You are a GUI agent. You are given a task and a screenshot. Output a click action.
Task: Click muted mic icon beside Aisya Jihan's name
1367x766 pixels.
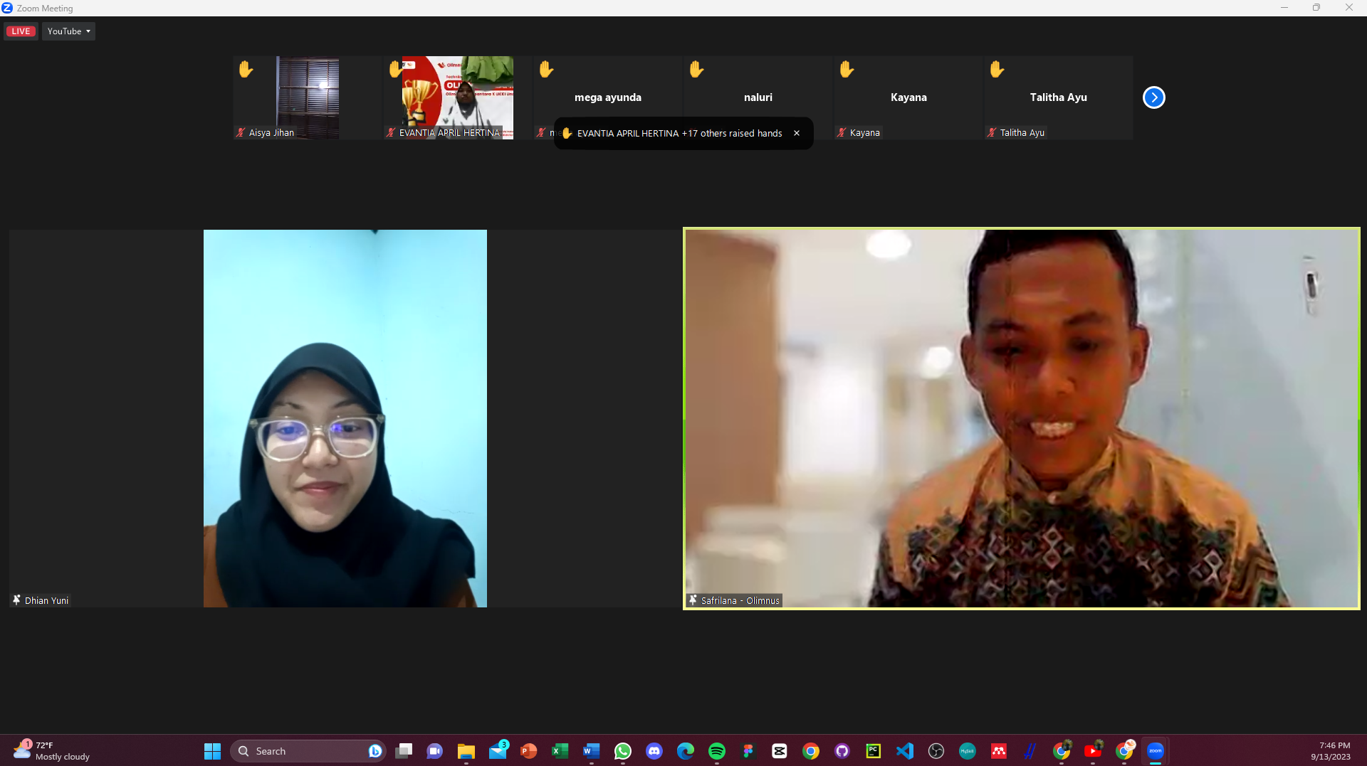coord(241,132)
